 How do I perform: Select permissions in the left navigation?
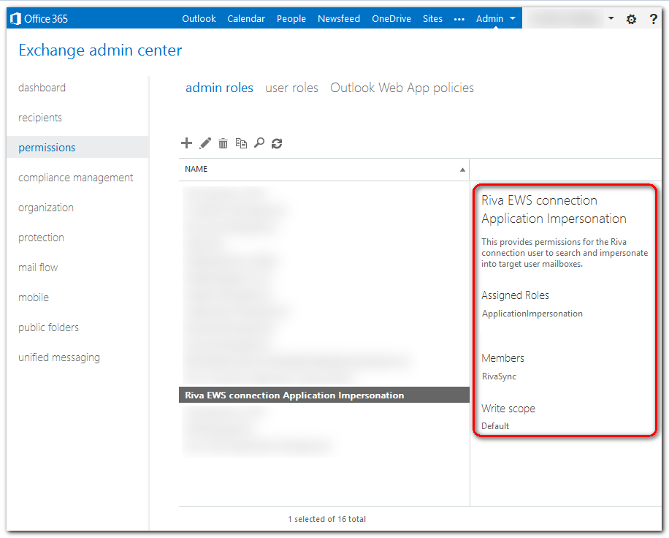pos(77,148)
